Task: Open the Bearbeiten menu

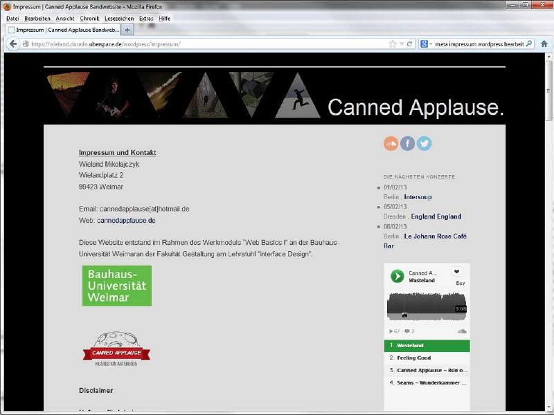Action: pyautogui.click(x=37, y=19)
